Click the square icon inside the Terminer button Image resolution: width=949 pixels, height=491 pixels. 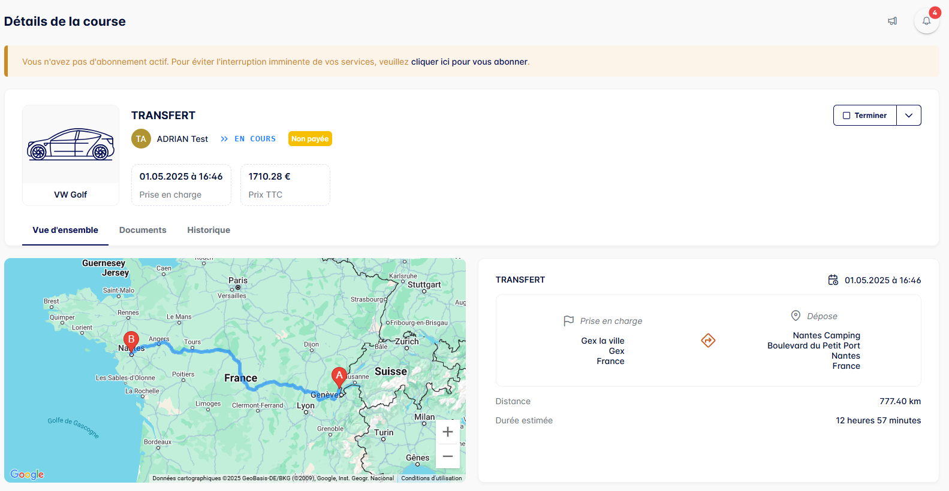[x=846, y=116]
